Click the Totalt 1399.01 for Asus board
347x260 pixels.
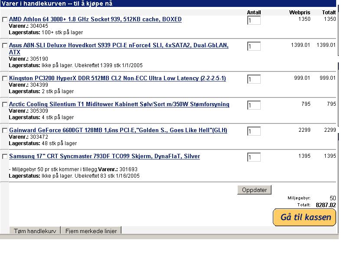[326, 45]
